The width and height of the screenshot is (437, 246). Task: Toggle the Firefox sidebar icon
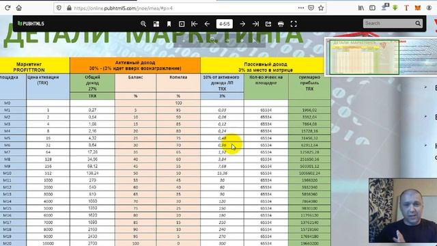click(x=372, y=8)
